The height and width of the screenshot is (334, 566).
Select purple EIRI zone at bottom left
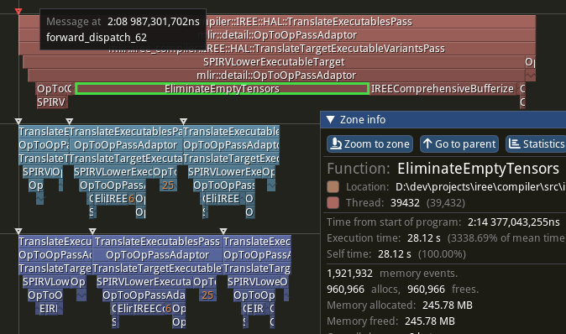tap(49, 309)
